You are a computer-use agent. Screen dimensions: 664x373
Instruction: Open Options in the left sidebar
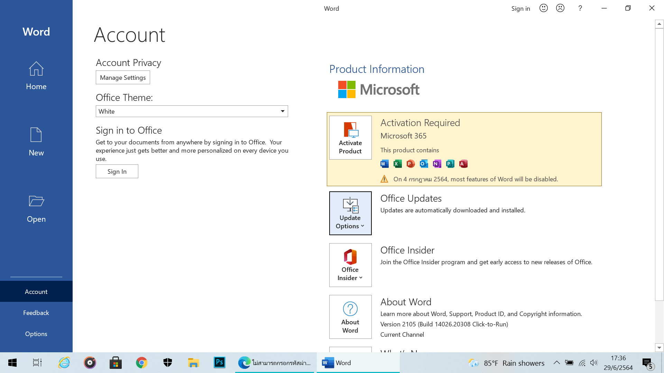pos(36,334)
